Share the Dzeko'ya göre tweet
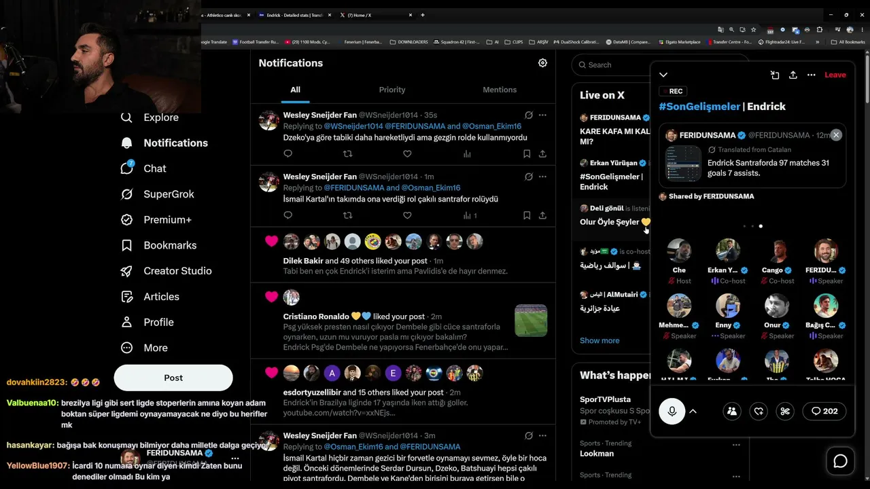The height and width of the screenshot is (489, 870). point(542,154)
